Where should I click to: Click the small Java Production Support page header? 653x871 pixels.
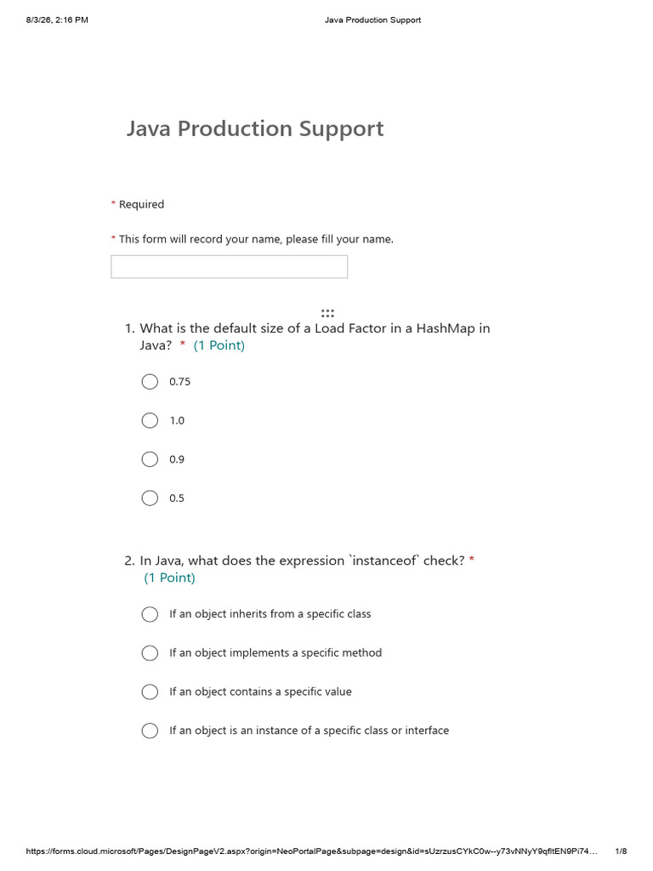pyautogui.click(x=372, y=20)
